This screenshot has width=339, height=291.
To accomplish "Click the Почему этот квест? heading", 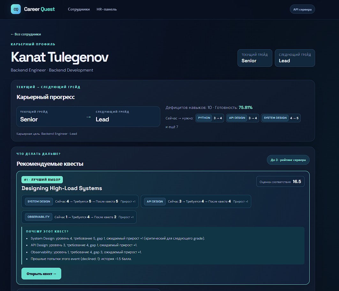I will [x=47, y=231].
